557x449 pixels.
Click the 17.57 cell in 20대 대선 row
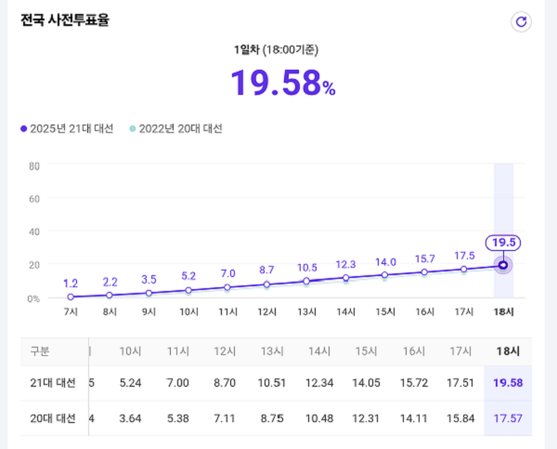tap(508, 418)
